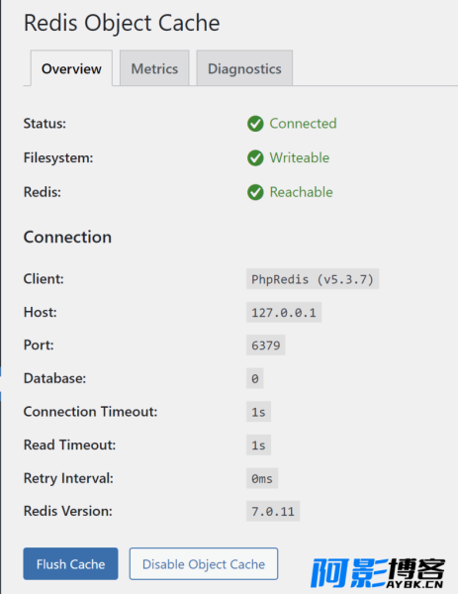458x594 pixels.
Task: Click the Connection Timeout 1s value
Action: click(x=258, y=412)
